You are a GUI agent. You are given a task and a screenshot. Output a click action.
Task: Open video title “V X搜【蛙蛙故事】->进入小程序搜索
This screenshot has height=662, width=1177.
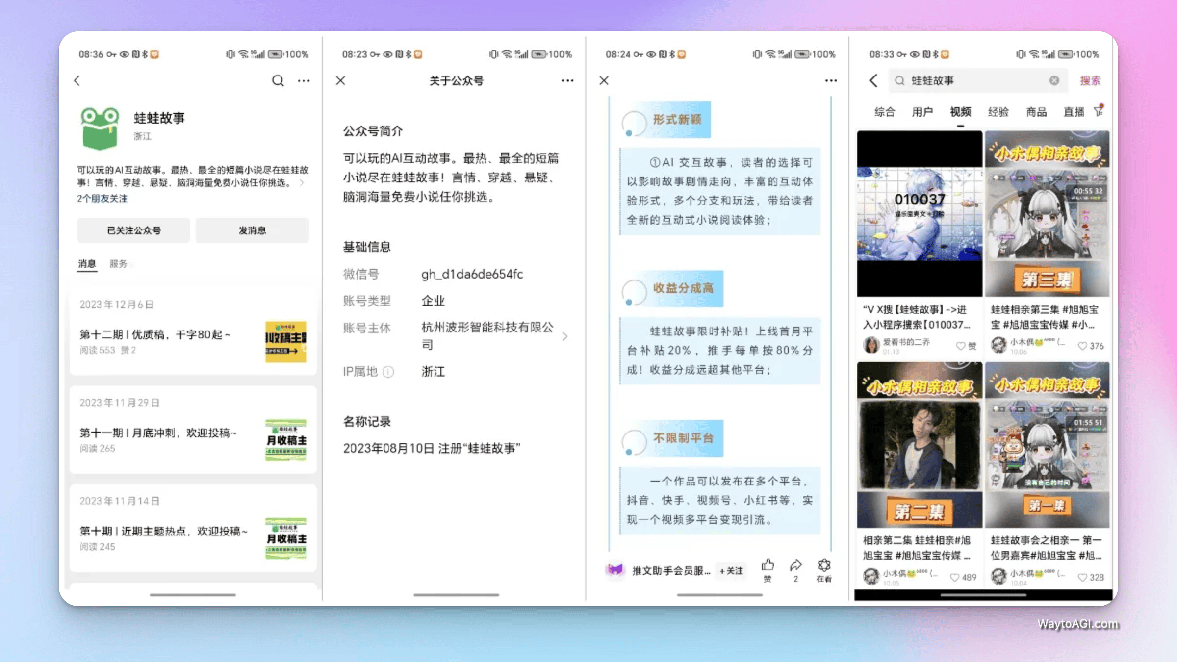916,317
